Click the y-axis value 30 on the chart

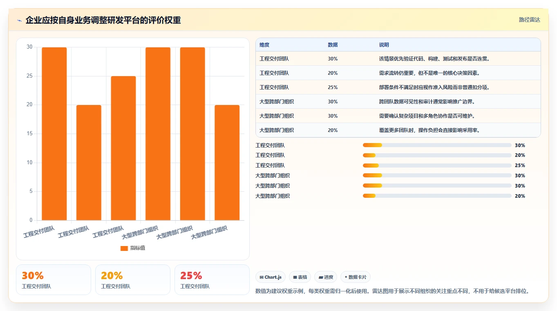click(29, 47)
